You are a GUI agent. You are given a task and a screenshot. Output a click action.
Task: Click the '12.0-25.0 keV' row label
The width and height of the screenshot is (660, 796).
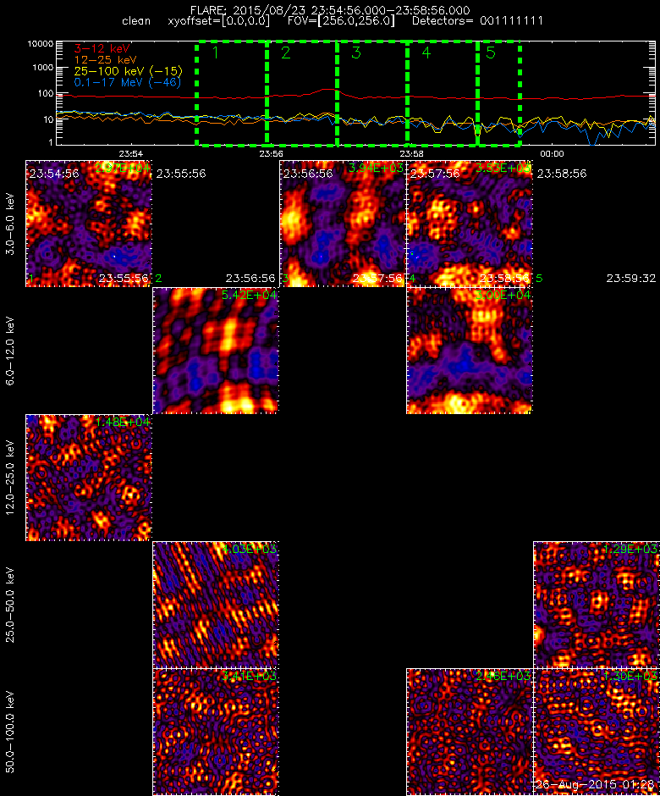tap(10, 478)
